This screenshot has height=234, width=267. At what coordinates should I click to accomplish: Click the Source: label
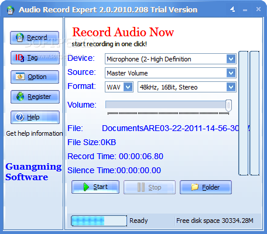(81, 72)
